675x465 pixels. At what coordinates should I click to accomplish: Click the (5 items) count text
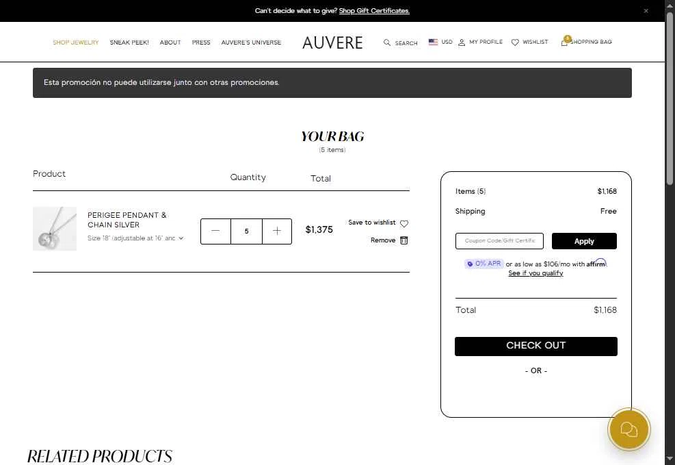click(x=332, y=149)
